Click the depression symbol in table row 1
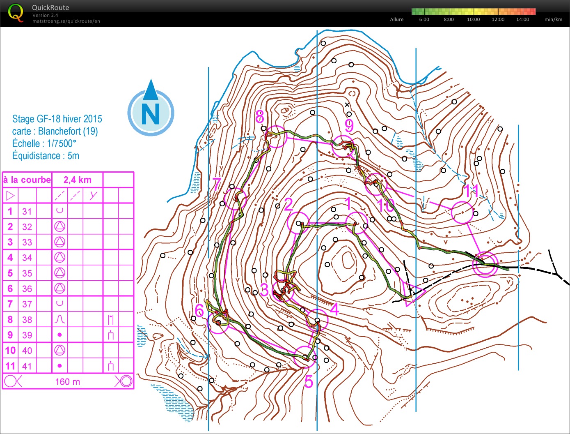The width and height of the screenshot is (570, 434). click(60, 211)
